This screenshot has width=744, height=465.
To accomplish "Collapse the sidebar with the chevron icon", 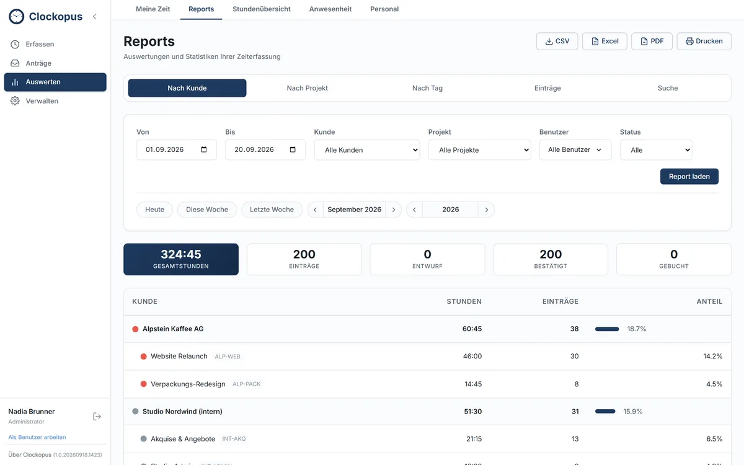I will tap(94, 17).
